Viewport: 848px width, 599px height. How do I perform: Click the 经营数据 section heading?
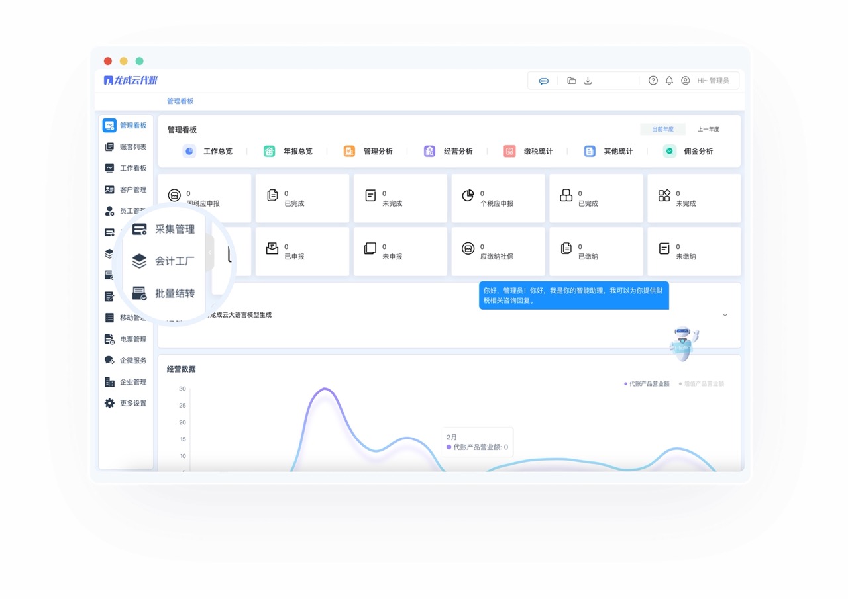tap(182, 369)
